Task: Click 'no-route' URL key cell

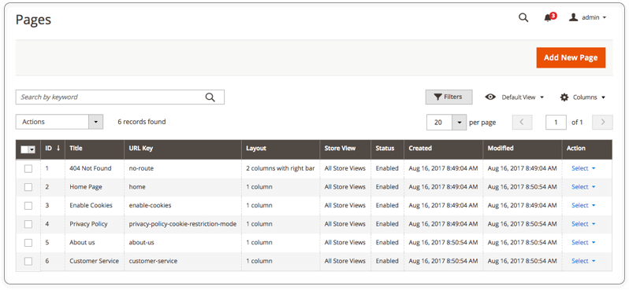Action: tap(141, 168)
